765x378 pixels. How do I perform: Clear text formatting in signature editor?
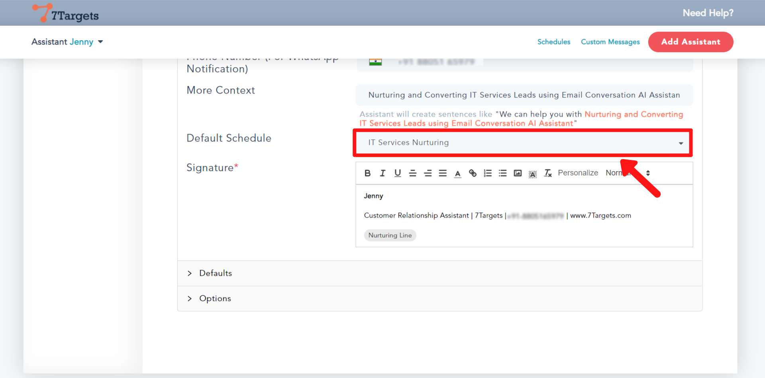[x=548, y=173]
